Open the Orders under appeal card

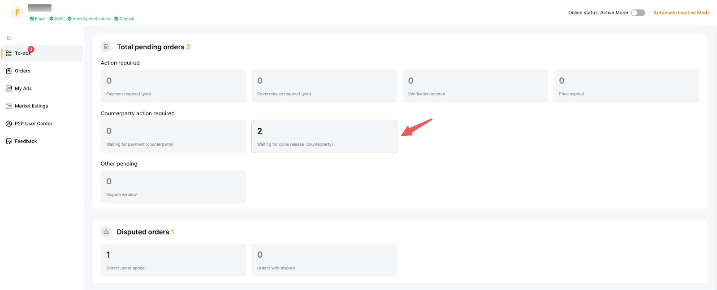click(173, 260)
